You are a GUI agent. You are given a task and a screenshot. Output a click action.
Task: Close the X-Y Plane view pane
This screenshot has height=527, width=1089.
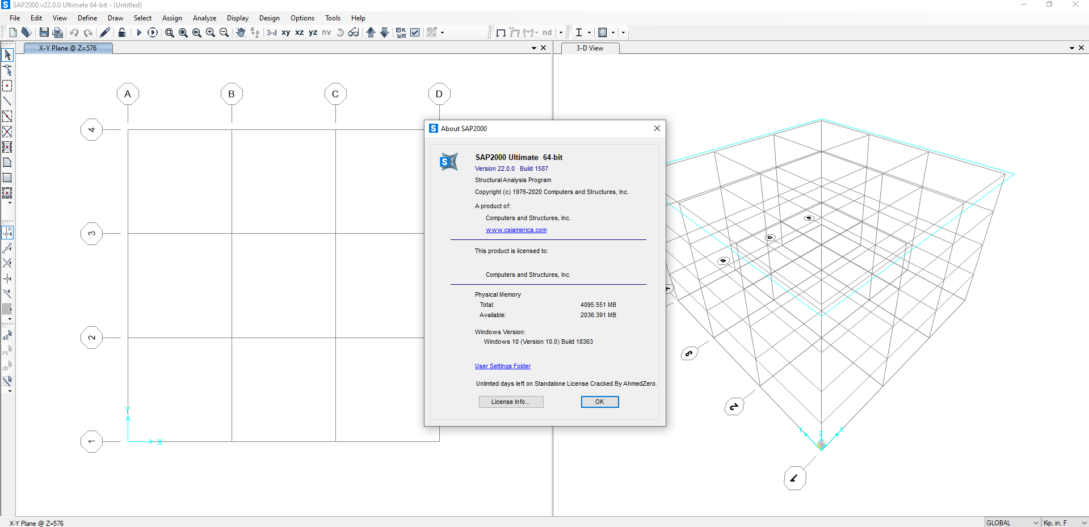pos(544,48)
